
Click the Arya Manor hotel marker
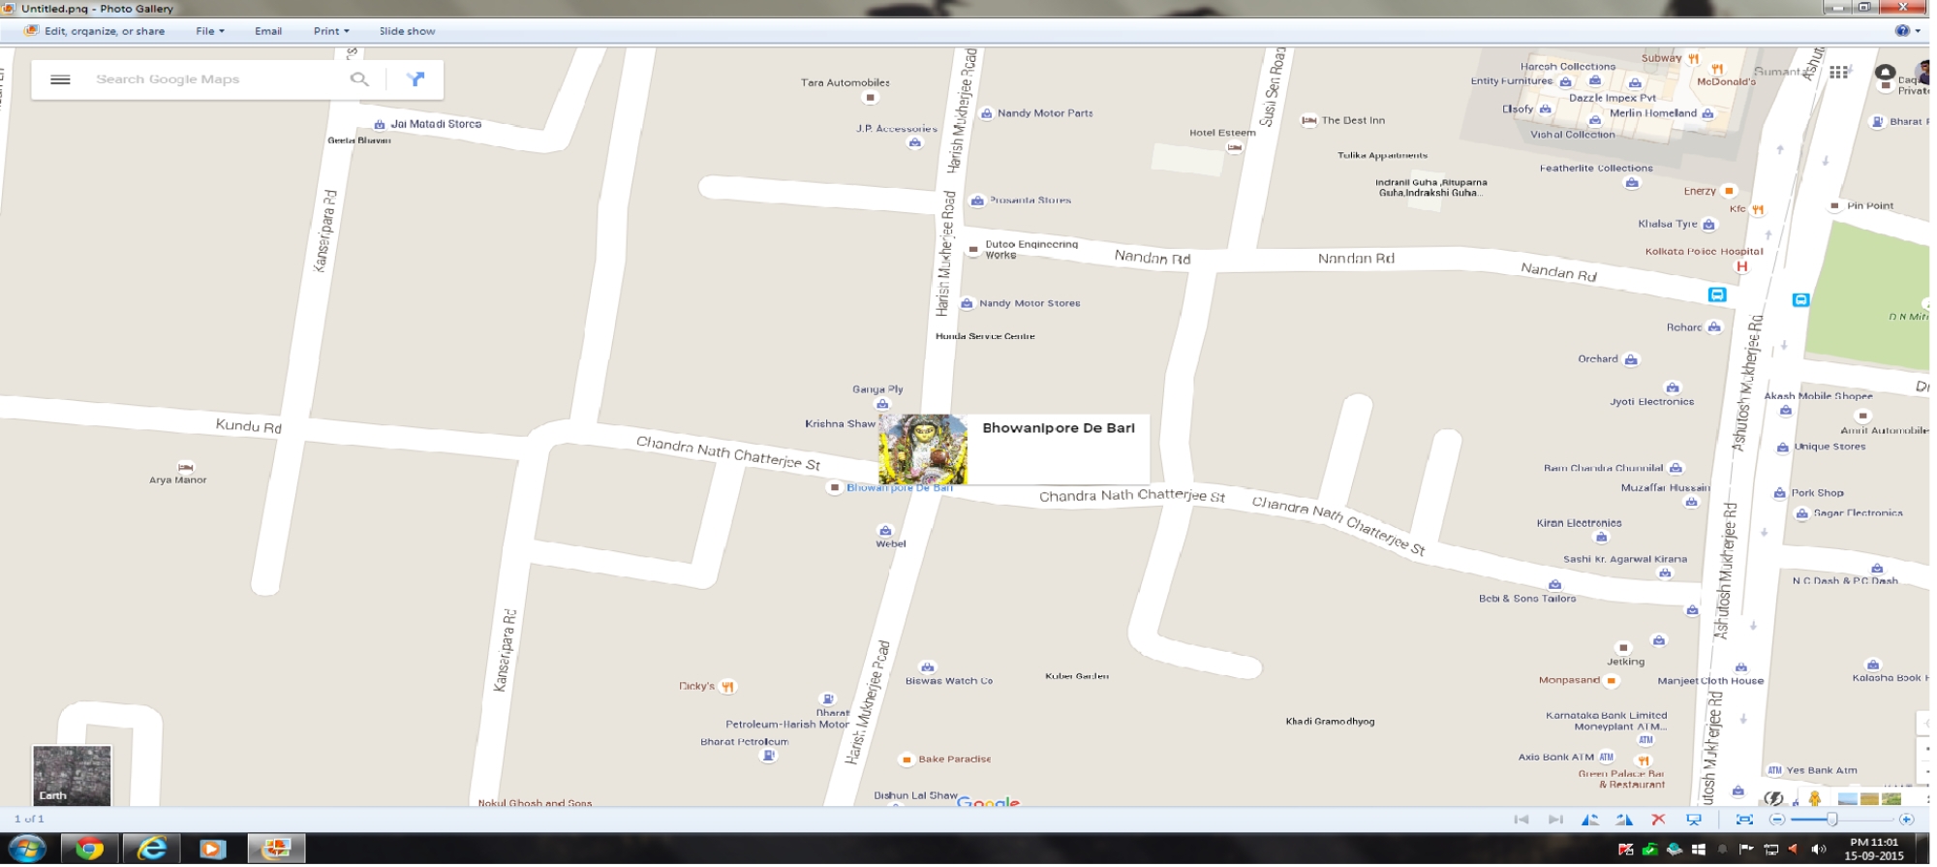pos(186,467)
